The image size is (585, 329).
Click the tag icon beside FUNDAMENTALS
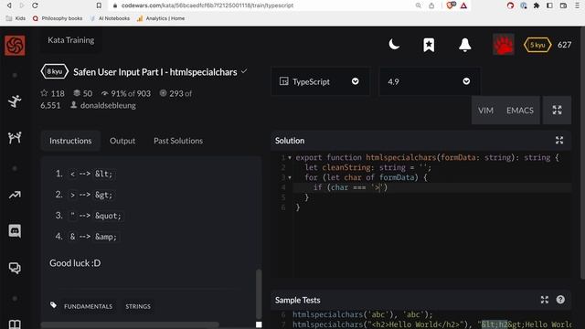coord(53,305)
